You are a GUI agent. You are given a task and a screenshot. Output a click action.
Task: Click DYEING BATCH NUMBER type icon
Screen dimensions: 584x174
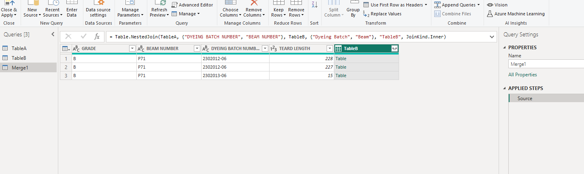(x=206, y=48)
